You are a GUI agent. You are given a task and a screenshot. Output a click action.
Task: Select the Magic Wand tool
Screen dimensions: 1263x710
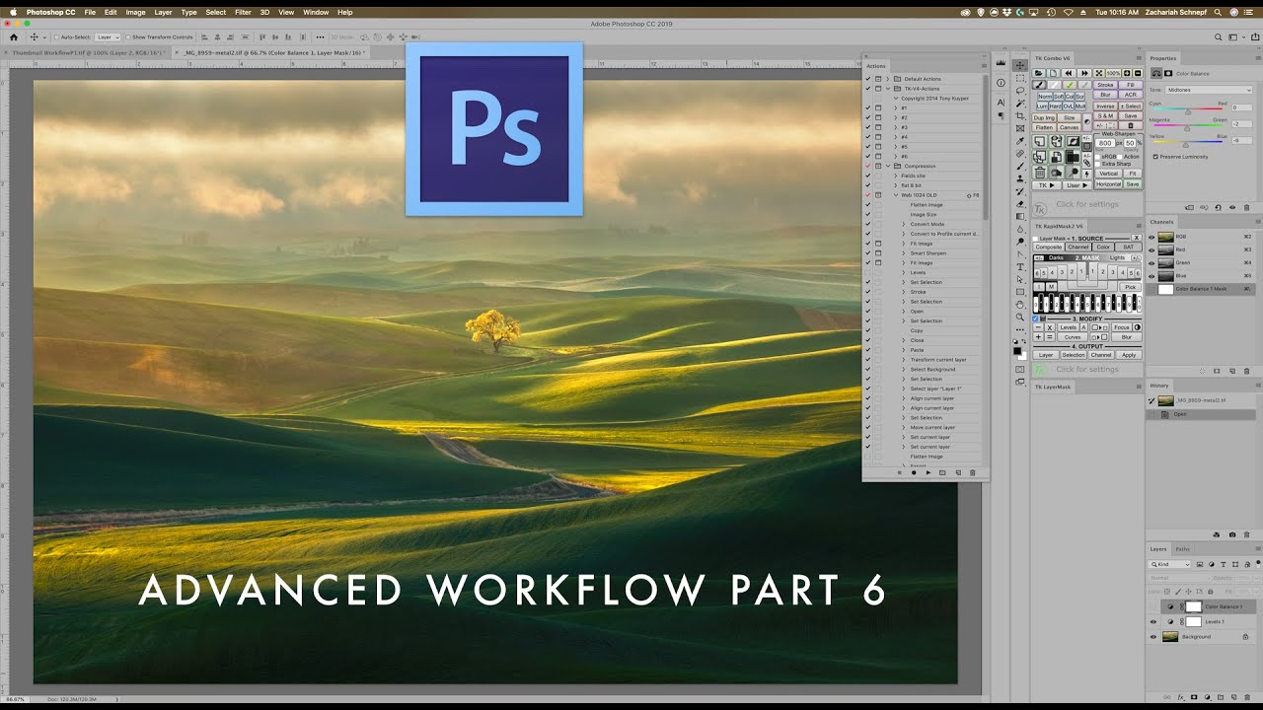pos(1020,104)
